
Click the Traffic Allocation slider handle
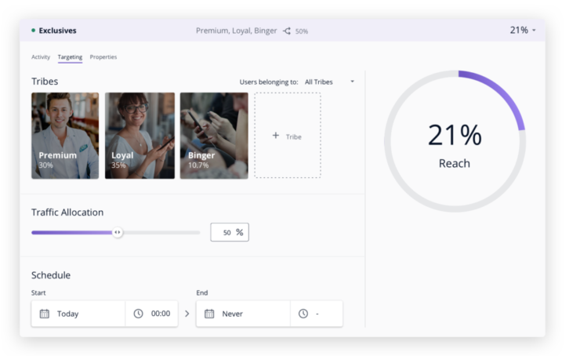pos(118,232)
